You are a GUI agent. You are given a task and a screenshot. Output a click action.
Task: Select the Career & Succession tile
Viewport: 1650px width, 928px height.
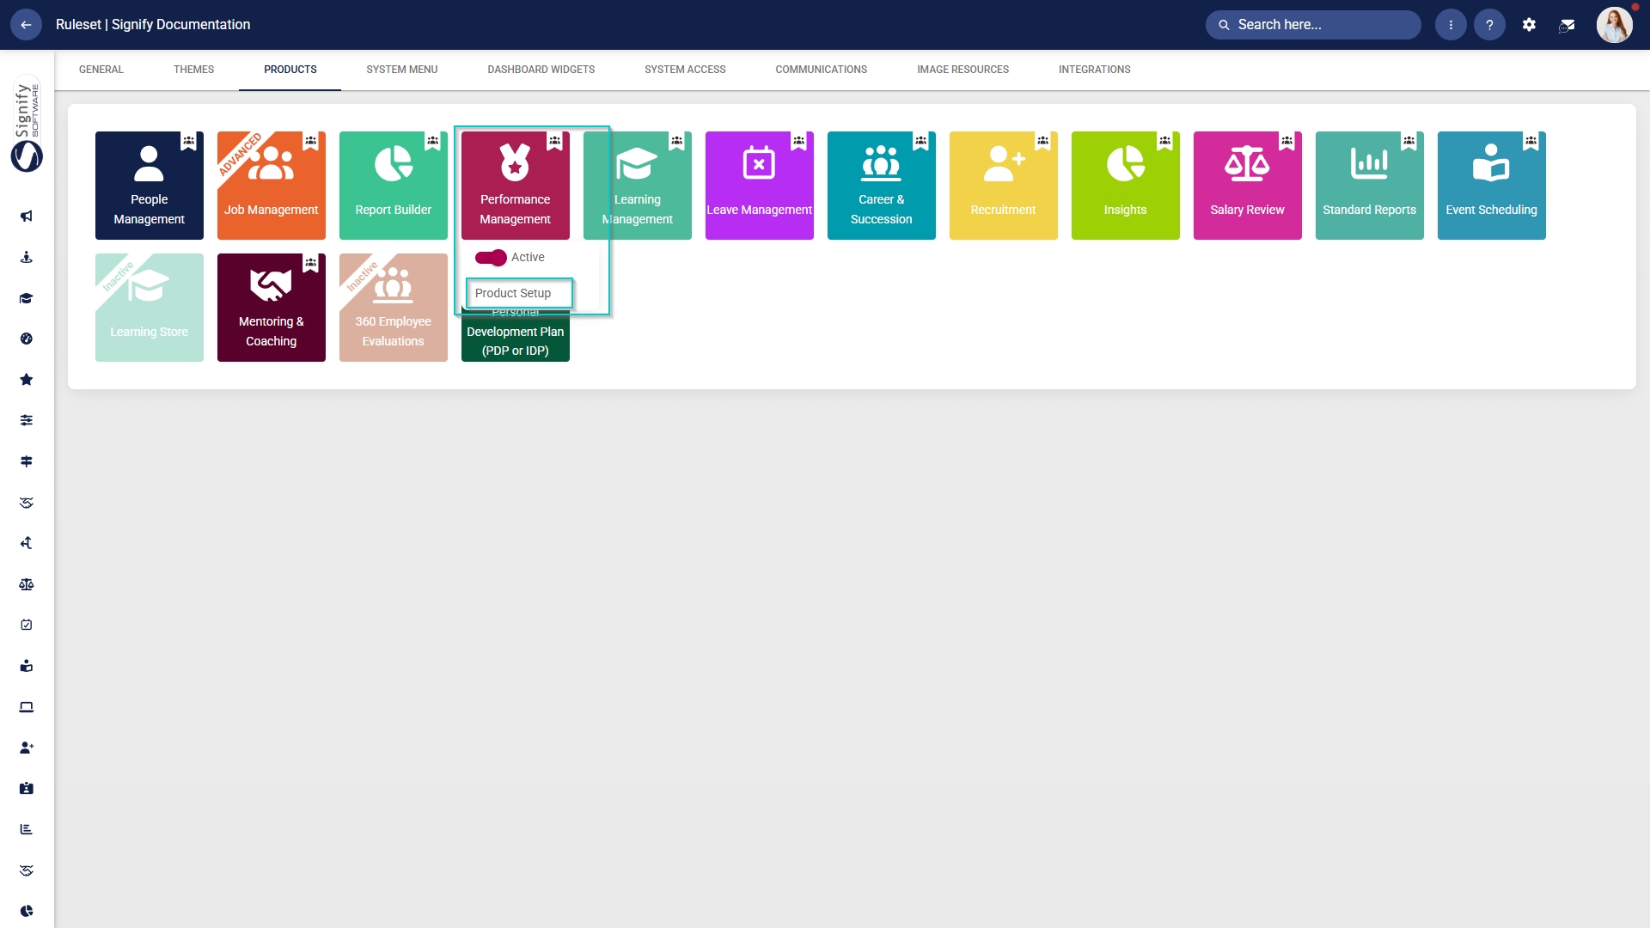(x=882, y=186)
